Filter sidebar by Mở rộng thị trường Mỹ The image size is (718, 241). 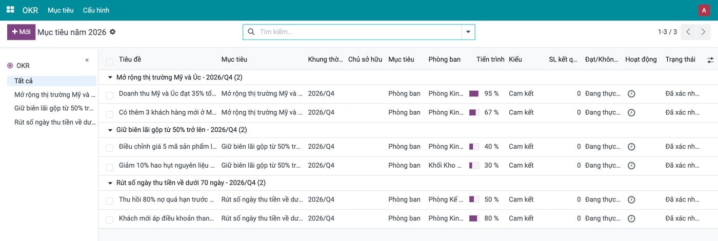pos(55,95)
